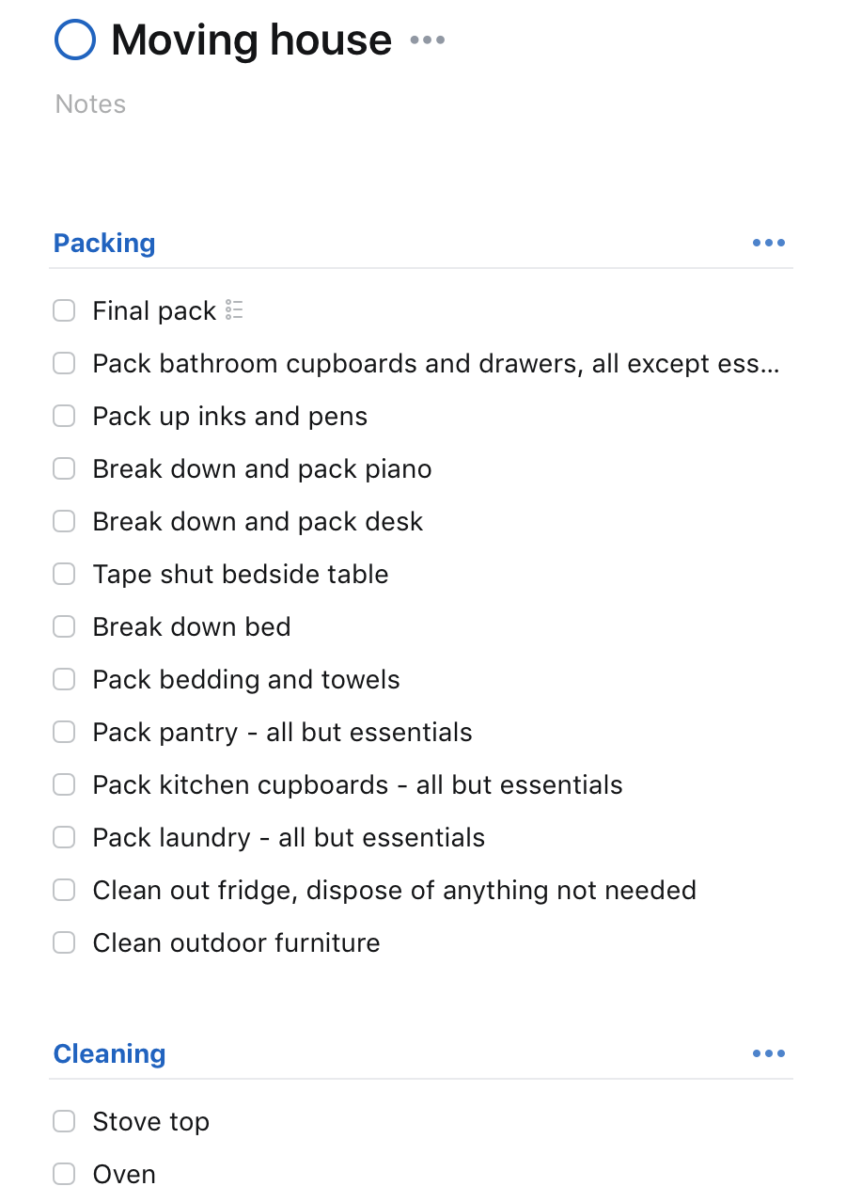Click the checklist icon beside Final pack
846x1202 pixels.
click(x=234, y=310)
